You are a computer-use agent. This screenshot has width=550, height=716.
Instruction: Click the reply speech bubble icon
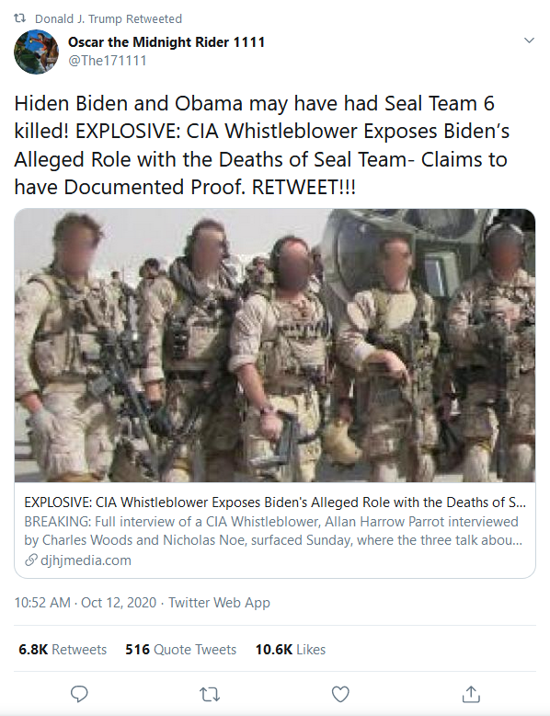coord(79,694)
